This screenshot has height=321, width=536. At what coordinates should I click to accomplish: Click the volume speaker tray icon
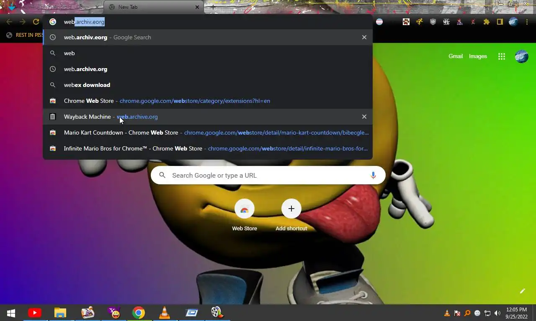pos(497,313)
